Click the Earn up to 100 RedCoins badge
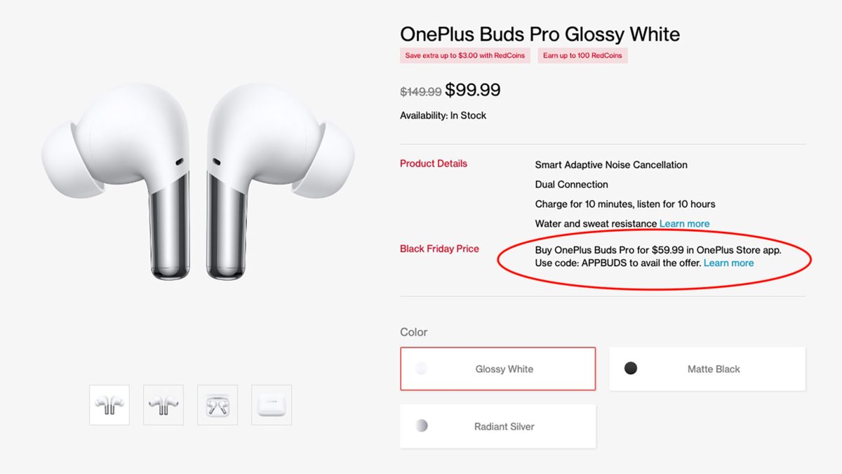This screenshot has height=474, width=842. (582, 55)
